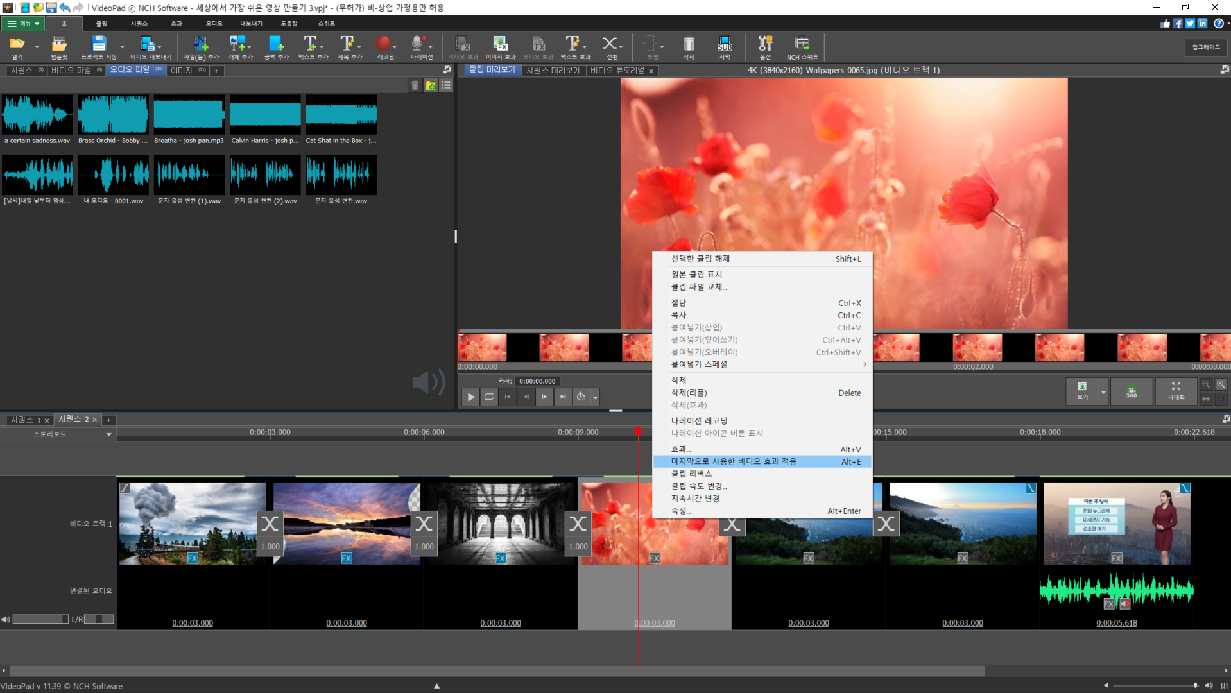Open Options (옵션) from the toolbar
The image size is (1231, 693).
point(765,47)
